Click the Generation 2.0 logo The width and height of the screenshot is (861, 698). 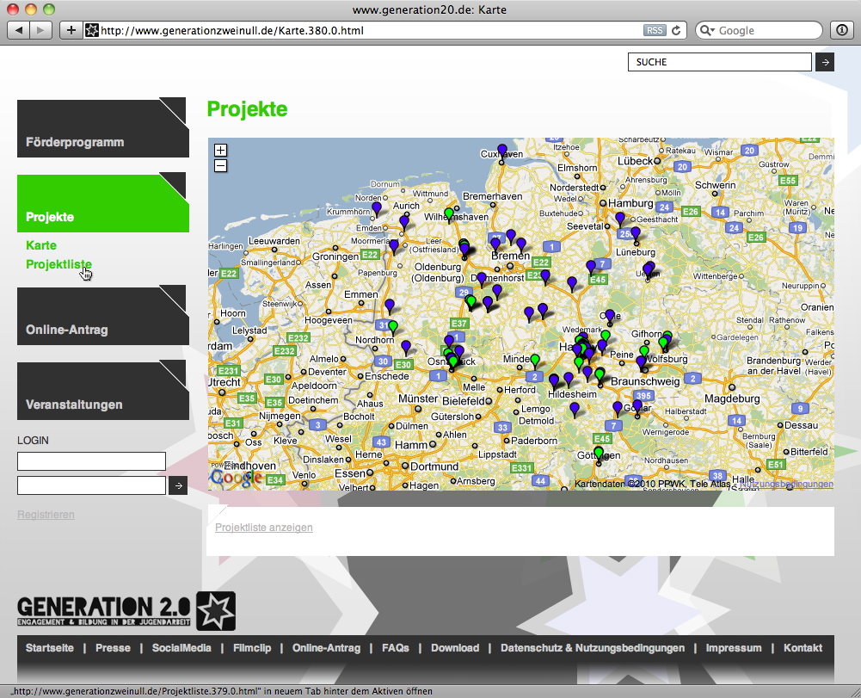pyautogui.click(x=126, y=610)
